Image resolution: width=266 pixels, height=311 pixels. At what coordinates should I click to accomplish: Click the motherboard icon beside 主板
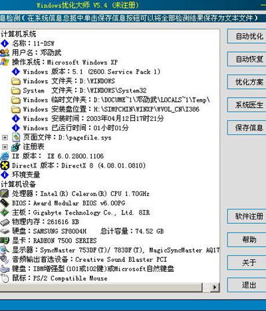tap(5, 212)
